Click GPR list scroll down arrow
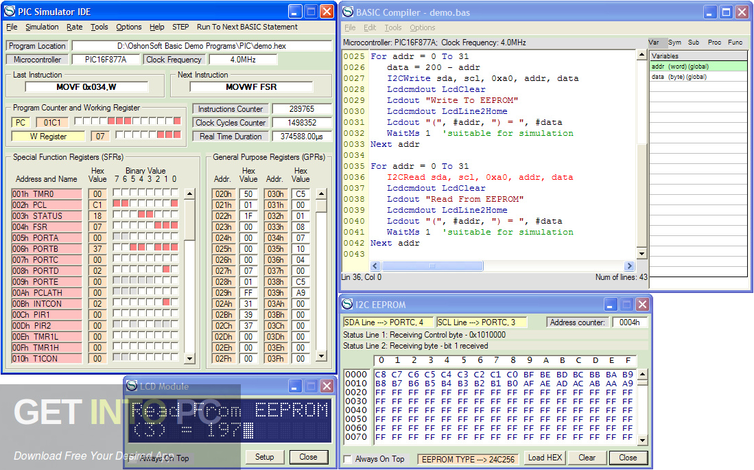Viewport: 754px width, 470px height. tap(322, 357)
